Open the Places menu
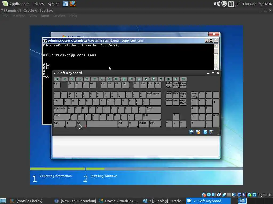The width and height of the screenshot is (273, 204). pos(38,4)
